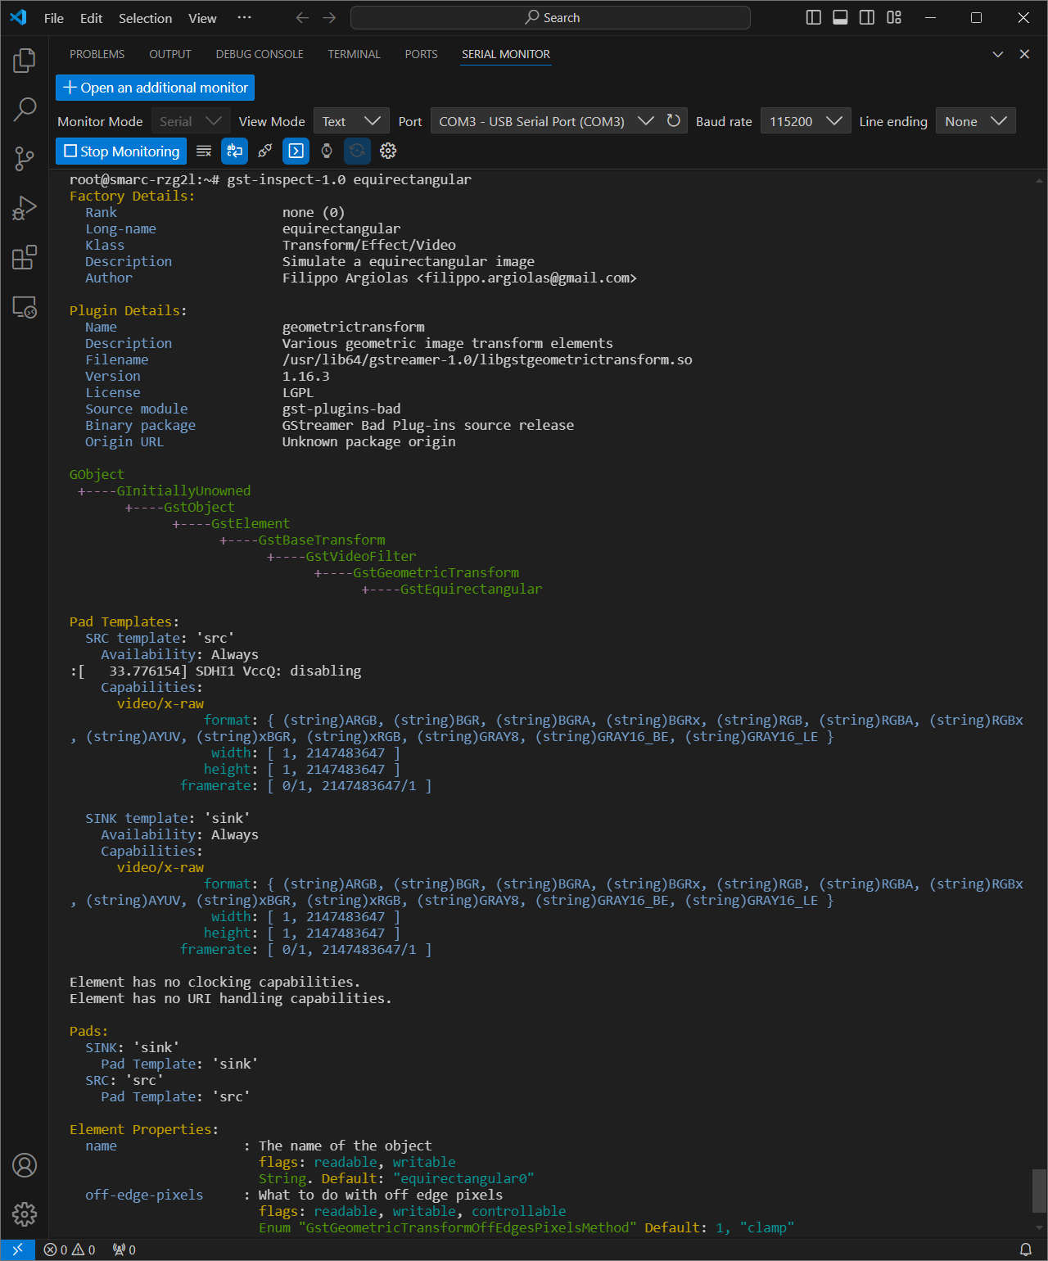Click the Stop Monitoring button
1048x1261 pixels.
coord(121,151)
